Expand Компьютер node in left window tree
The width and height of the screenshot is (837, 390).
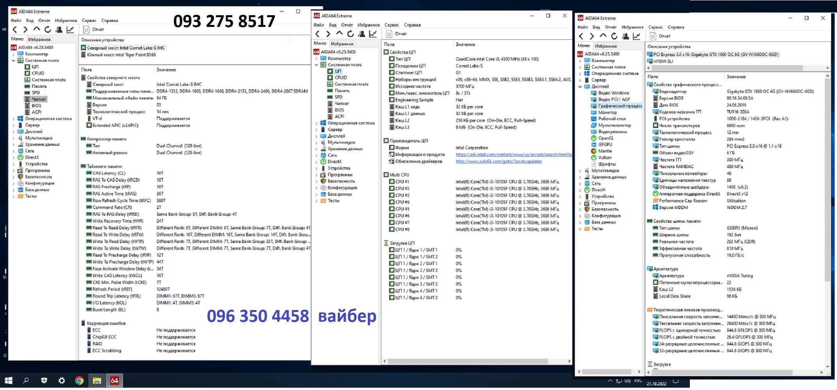click(14, 54)
